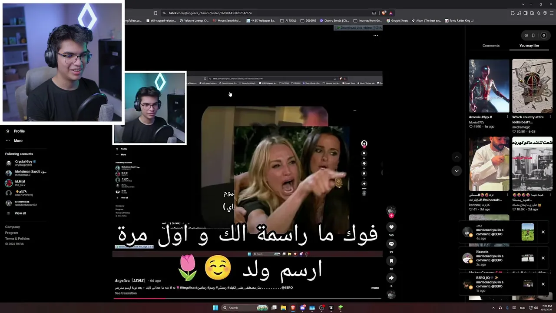The image size is (556, 313).
Task: Open the DESGINS bookmarks folder
Action: point(308,20)
